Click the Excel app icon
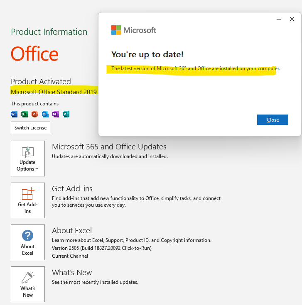This screenshot has width=302, height=305. click(25, 114)
